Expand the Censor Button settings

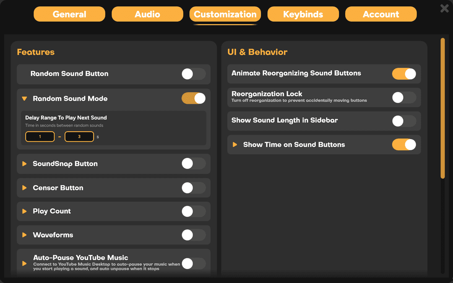point(25,187)
